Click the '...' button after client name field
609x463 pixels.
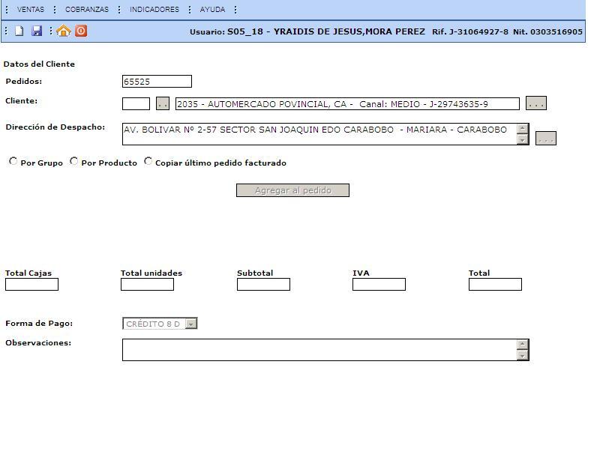(x=536, y=103)
